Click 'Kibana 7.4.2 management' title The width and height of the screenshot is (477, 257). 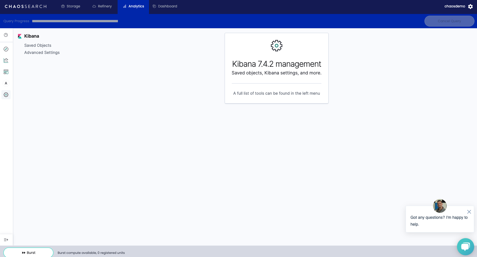(x=277, y=64)
